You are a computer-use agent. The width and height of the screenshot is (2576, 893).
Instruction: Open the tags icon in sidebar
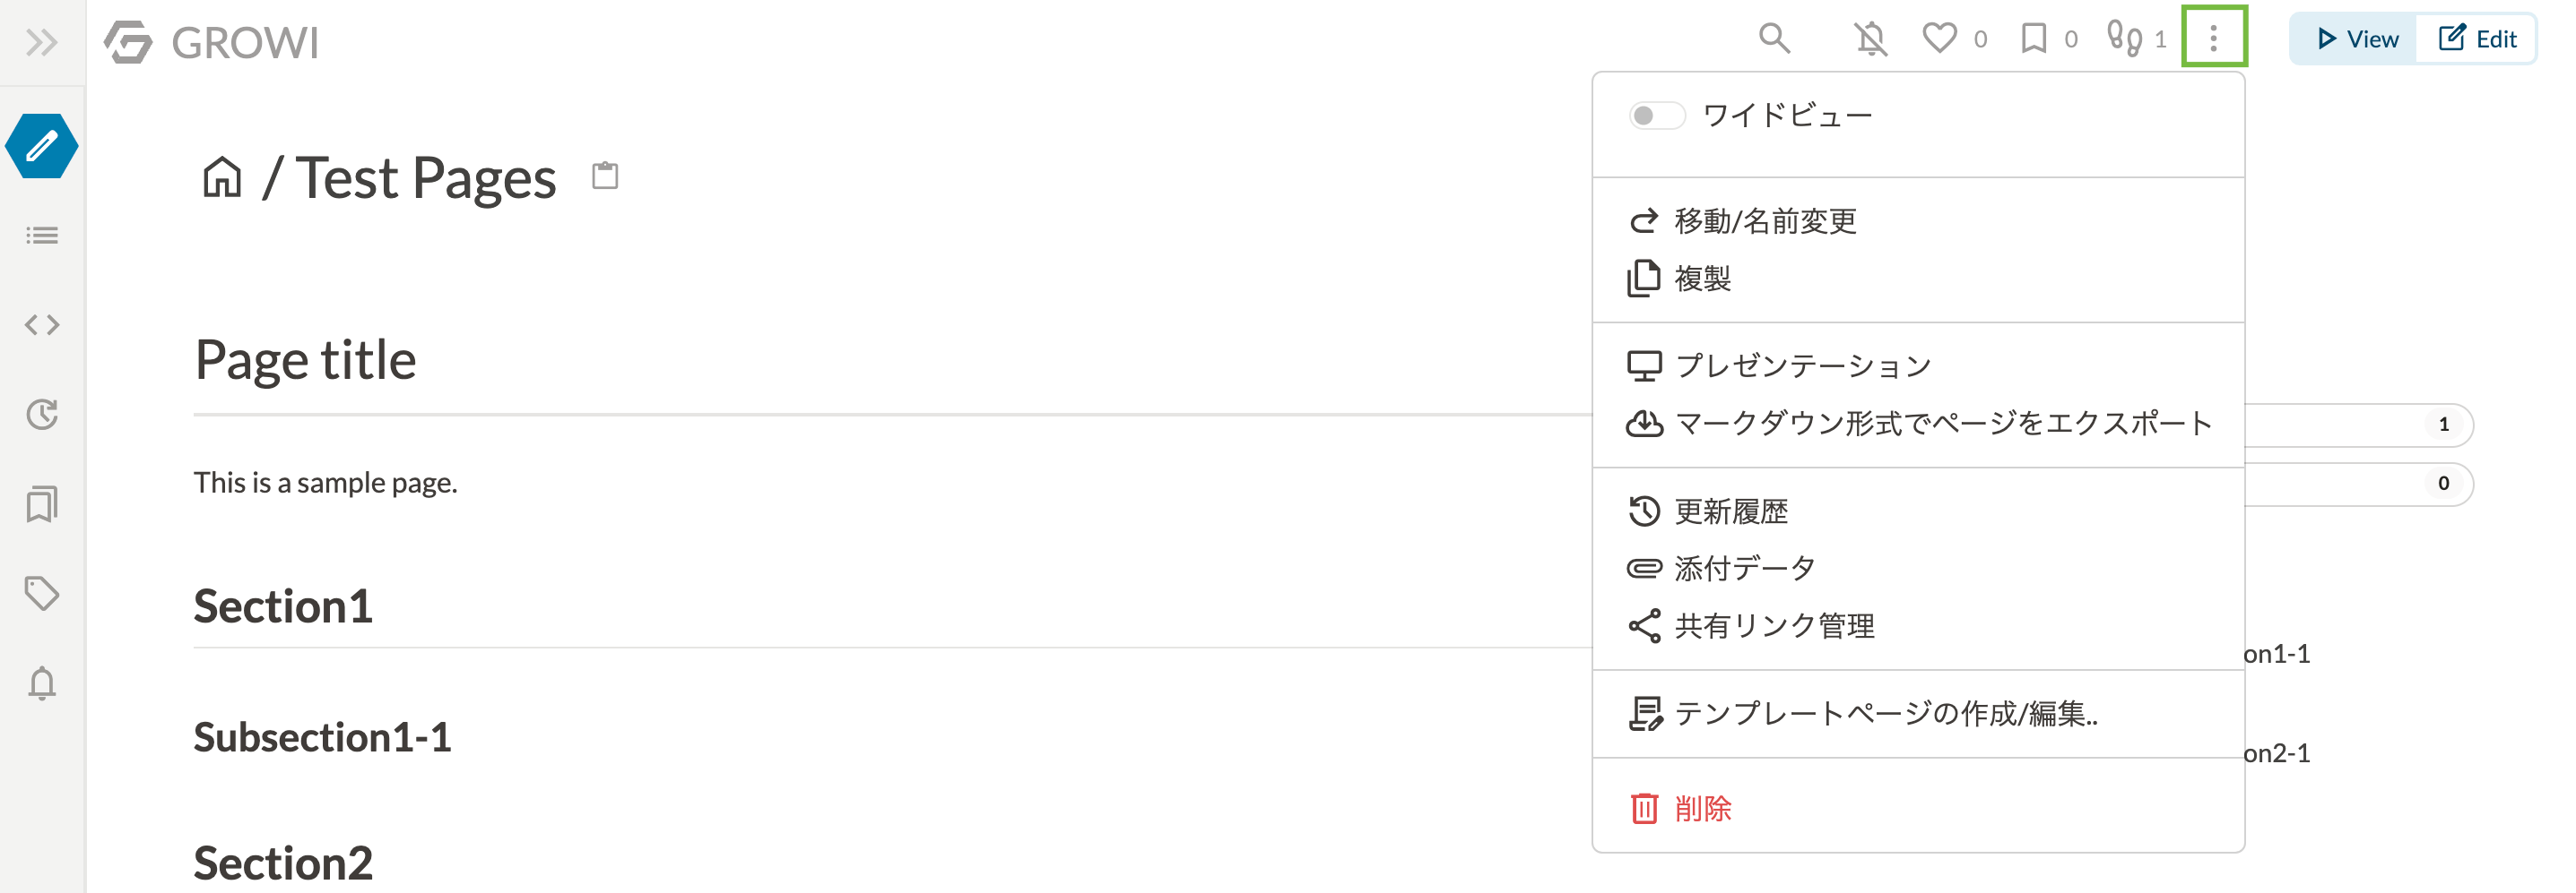click(42, 593)
